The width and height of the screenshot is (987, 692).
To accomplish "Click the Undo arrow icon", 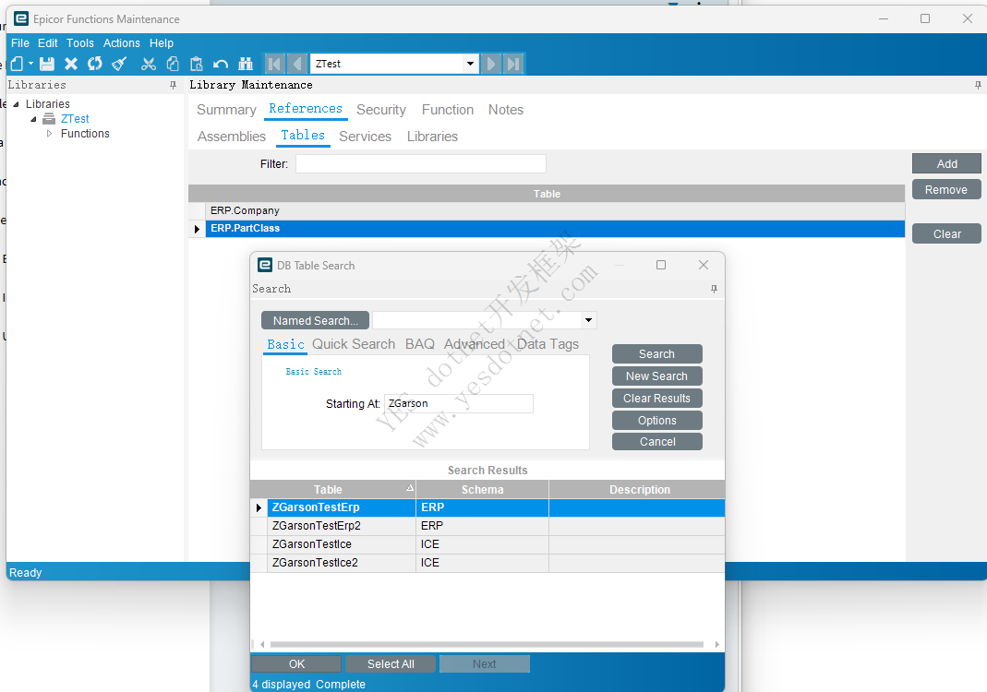I will (x=221, y=64).
